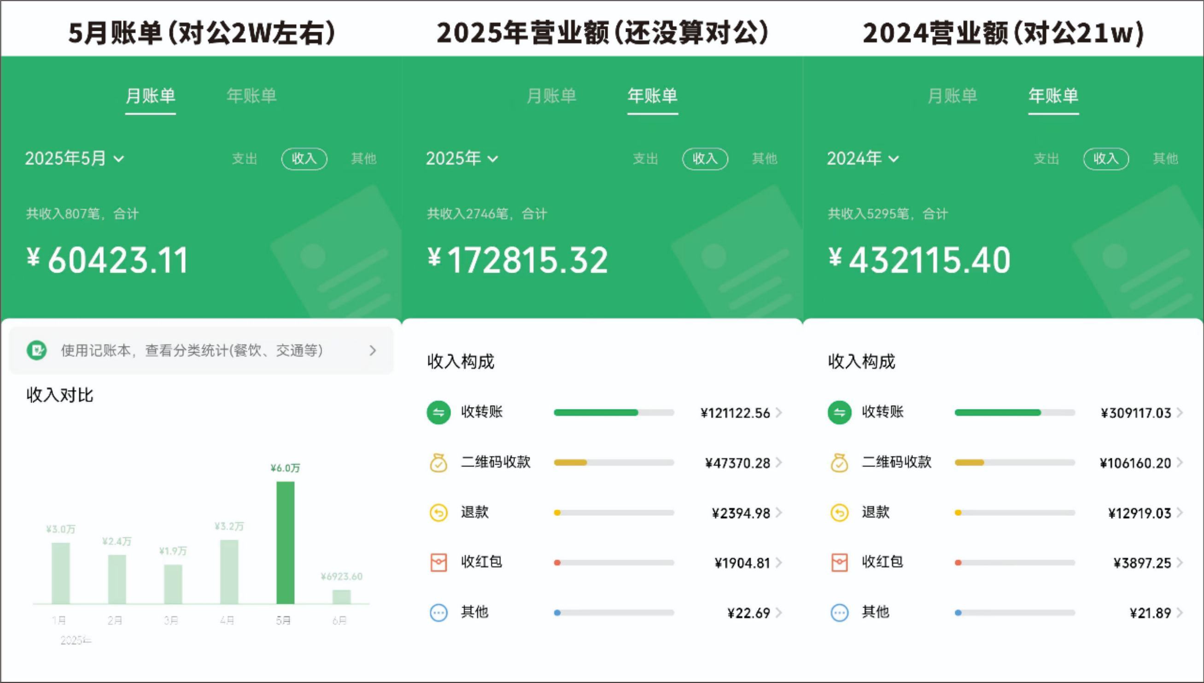Screen dimensions: 1204x683
Task: Select 收入 filter in the 2024 yearly panel
Action: click(1106, 158)
